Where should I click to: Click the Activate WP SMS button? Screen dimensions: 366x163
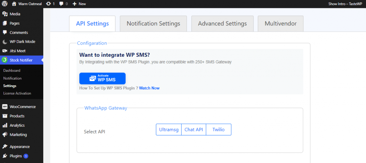103,78
